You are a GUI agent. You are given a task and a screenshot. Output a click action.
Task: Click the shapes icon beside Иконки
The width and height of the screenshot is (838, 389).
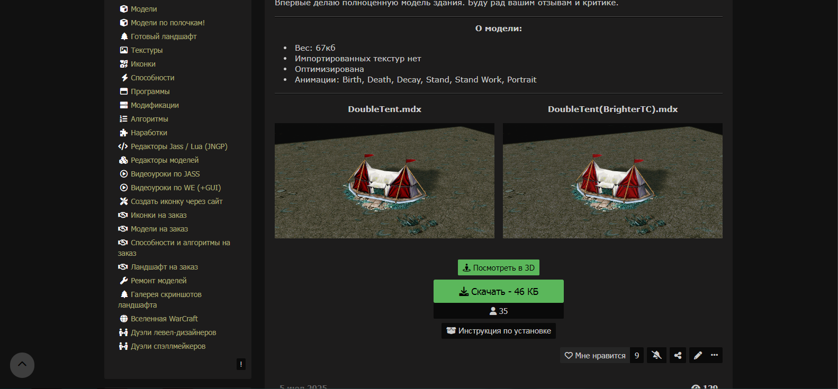[124, 64]
